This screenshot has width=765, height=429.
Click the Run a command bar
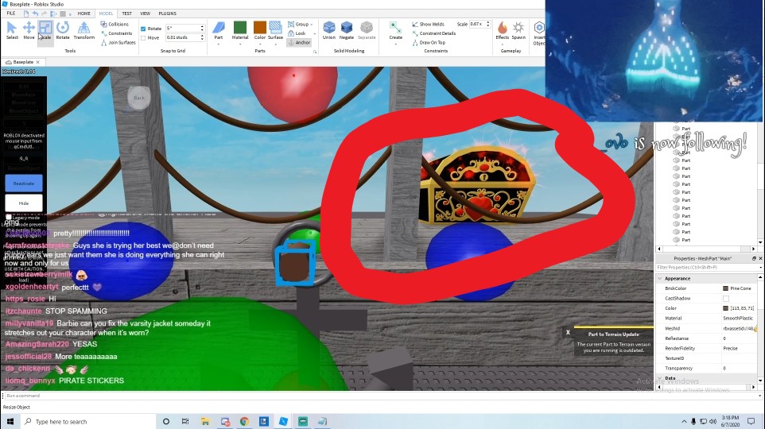click(381, 396)
